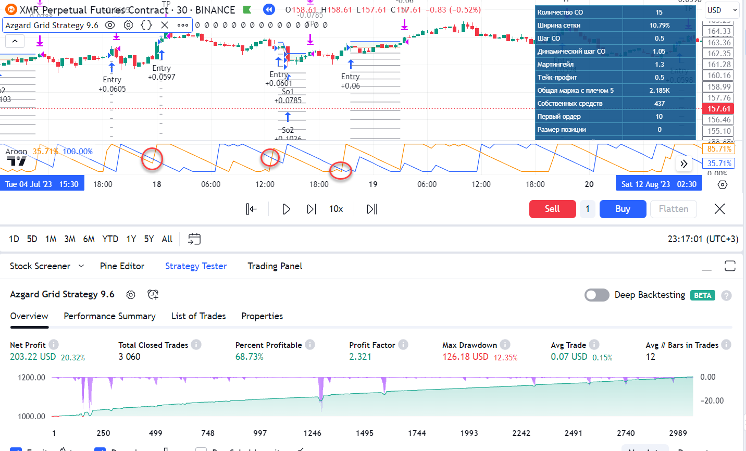Hide the Azgard Grid Strategy with eye icon
The image size is (746, 451).
pyautogui.click(x=110, y=25)
